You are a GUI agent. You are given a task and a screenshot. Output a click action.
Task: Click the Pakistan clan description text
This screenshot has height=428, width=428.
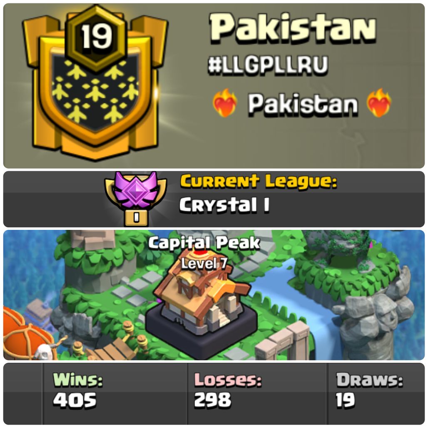302,104
